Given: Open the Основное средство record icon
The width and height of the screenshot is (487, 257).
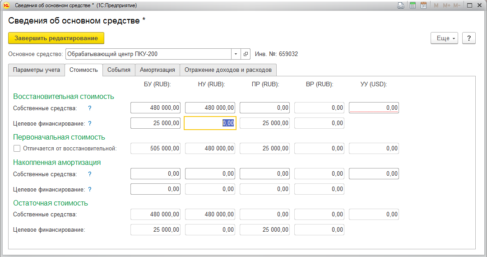Looking at the screenshot, I should (x=246, y=54).
